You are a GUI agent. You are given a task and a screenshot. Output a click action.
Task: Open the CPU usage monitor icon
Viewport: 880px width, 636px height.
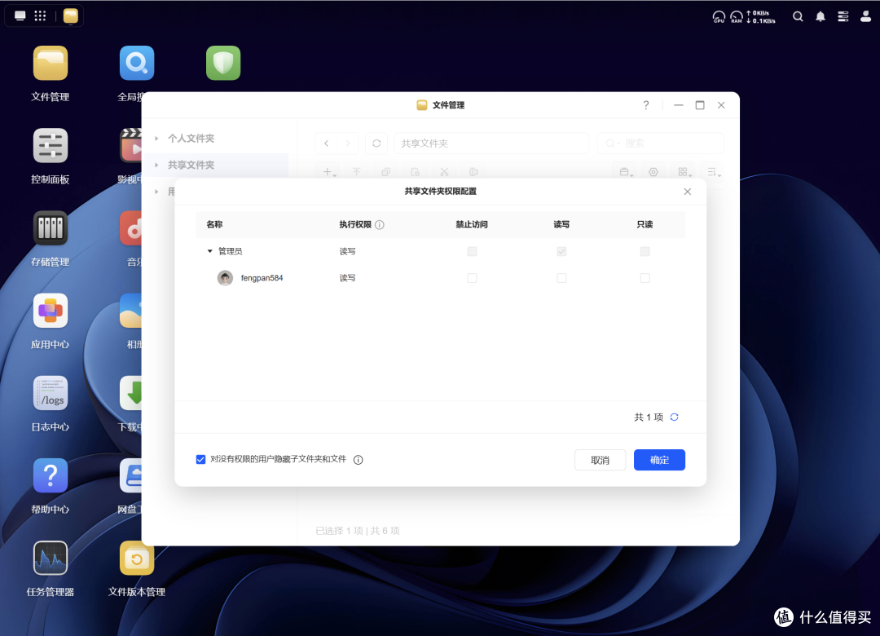[x=719, y=17]
